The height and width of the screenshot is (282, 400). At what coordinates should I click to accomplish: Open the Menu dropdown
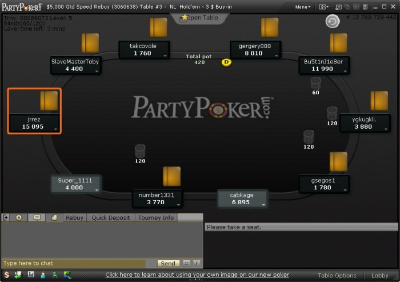pyautogui.click(x=302, y=7)
